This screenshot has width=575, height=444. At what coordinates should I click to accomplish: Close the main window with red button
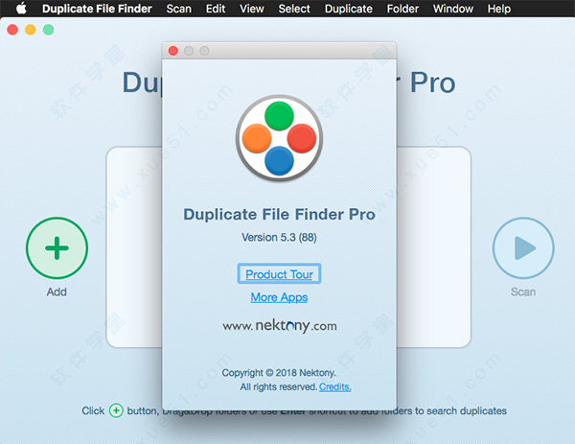coord(12,30)
